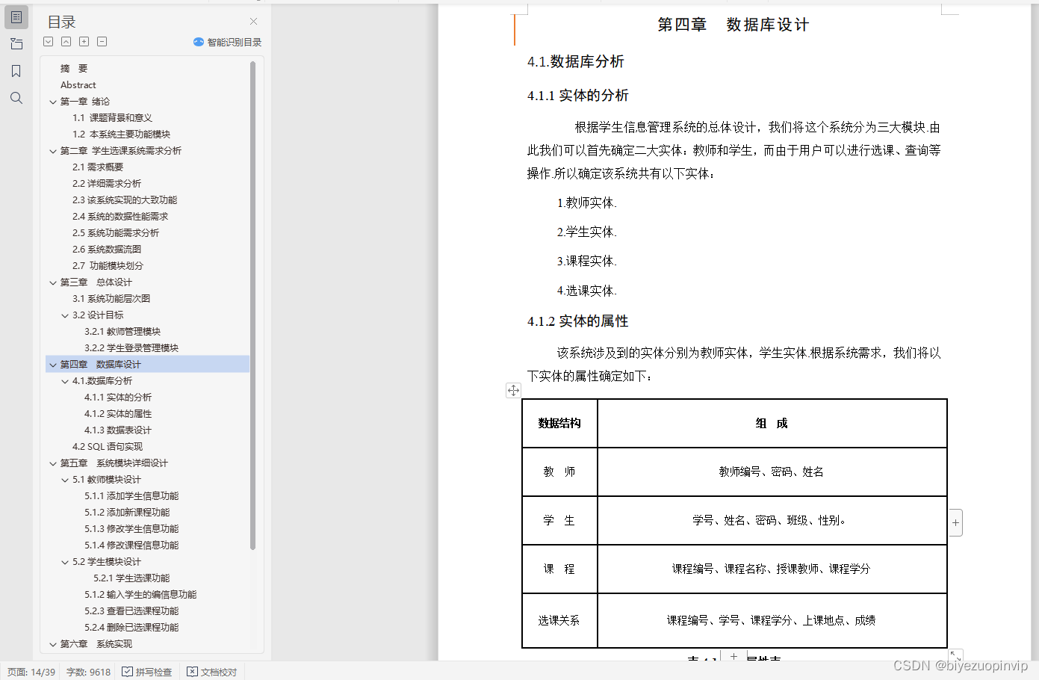
Task: Select the annotations icon in the left sidebar
Action: pyautogui.click(x=16, y=43)
